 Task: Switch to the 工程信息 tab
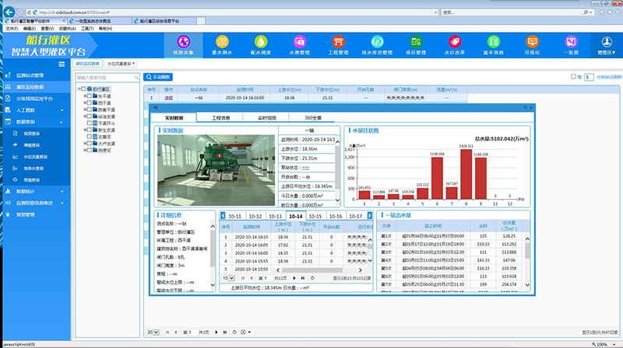tap(220, 117)
